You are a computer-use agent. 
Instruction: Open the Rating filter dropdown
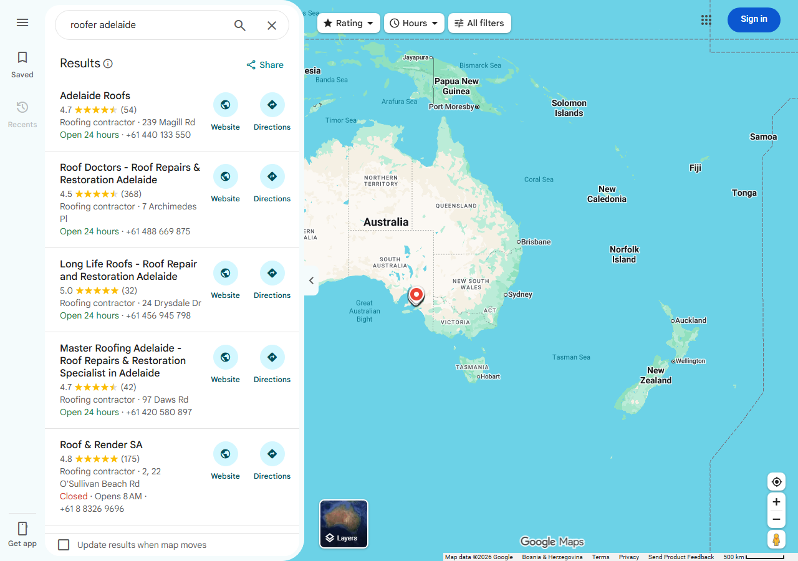click(x=349, y=23)
